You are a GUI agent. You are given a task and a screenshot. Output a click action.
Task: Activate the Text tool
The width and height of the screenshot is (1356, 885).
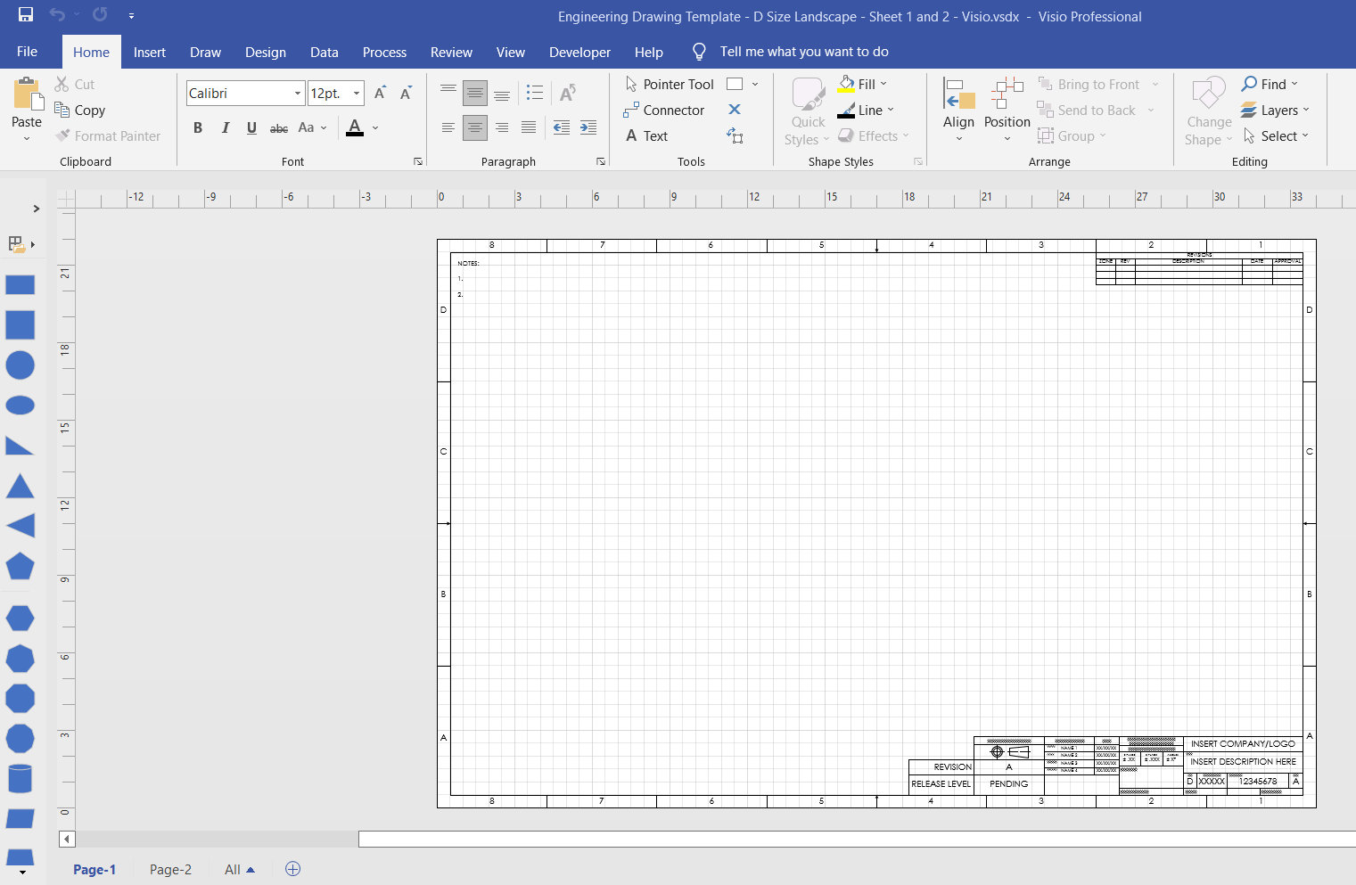647,135
